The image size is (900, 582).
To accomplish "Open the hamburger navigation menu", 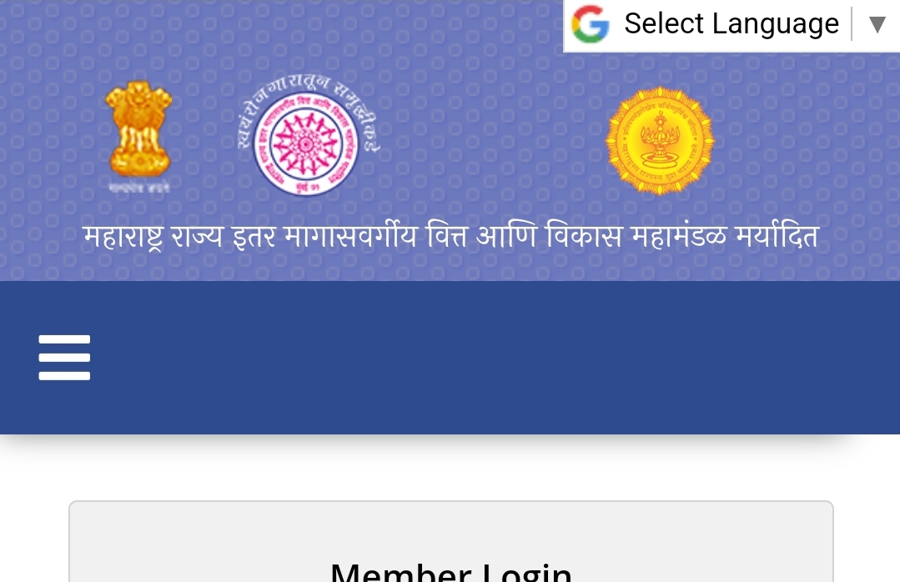I will [x=64, y=358].
